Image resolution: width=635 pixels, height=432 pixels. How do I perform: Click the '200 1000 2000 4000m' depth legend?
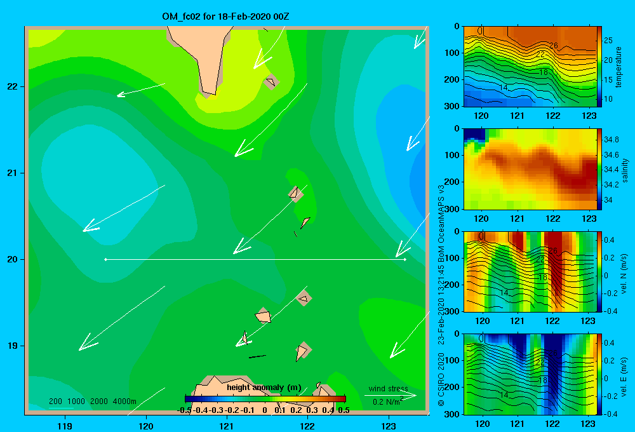coord(93,402)
